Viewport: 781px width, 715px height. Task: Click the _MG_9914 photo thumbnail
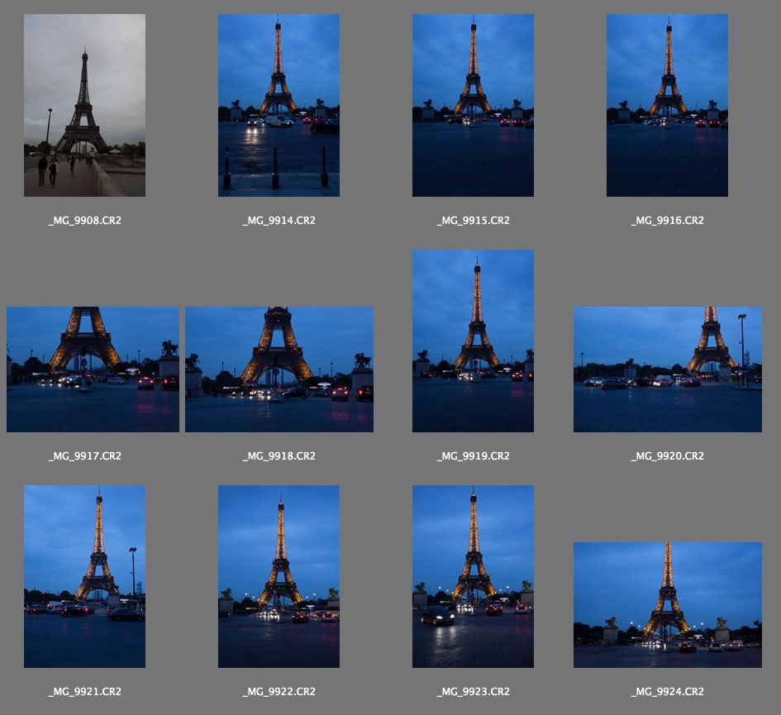click(x=279, y=105)
